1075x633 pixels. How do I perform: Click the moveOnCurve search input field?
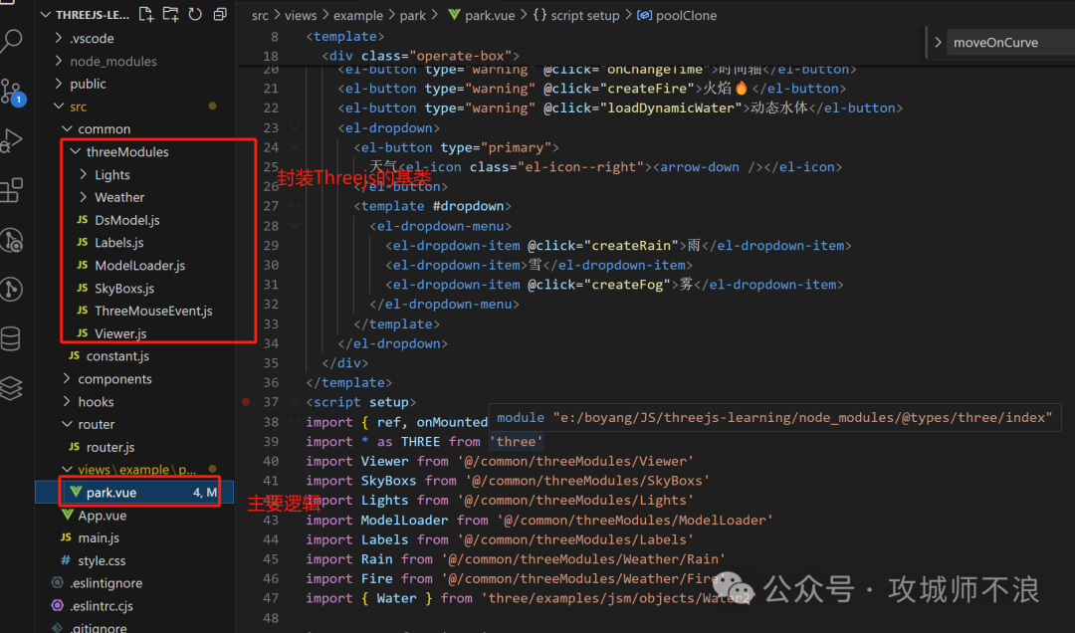click(1011, 43)
